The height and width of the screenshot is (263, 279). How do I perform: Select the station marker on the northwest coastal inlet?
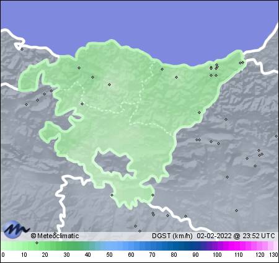22,49
